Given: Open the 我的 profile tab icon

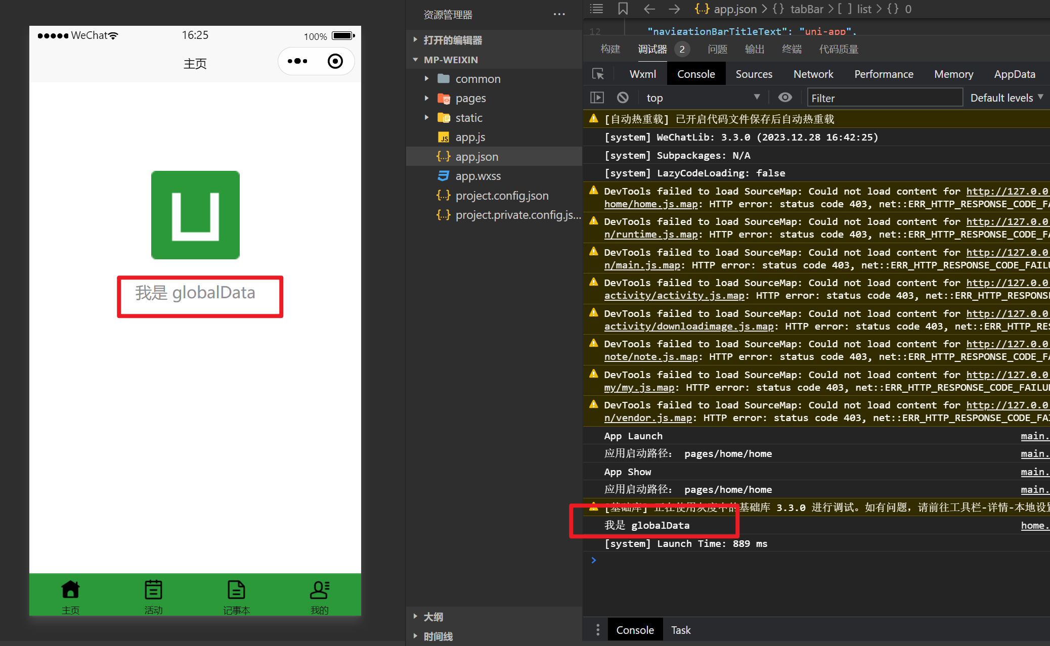Looking at the screenshot, I should point(320,589).
